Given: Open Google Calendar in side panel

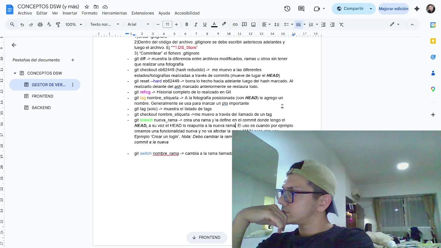Looking at the screenshot, I should [x=433, y=25].
